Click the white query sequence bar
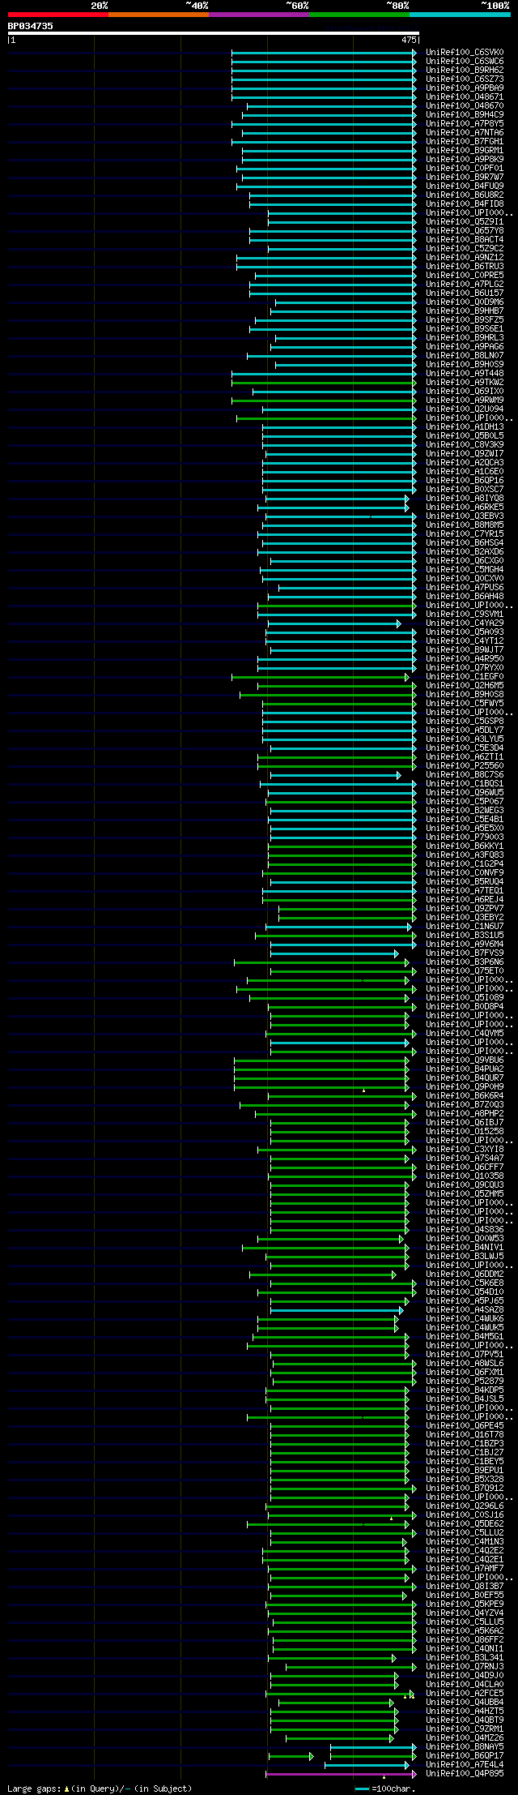This screenshot has width=518, height=1795. [214, 33]
